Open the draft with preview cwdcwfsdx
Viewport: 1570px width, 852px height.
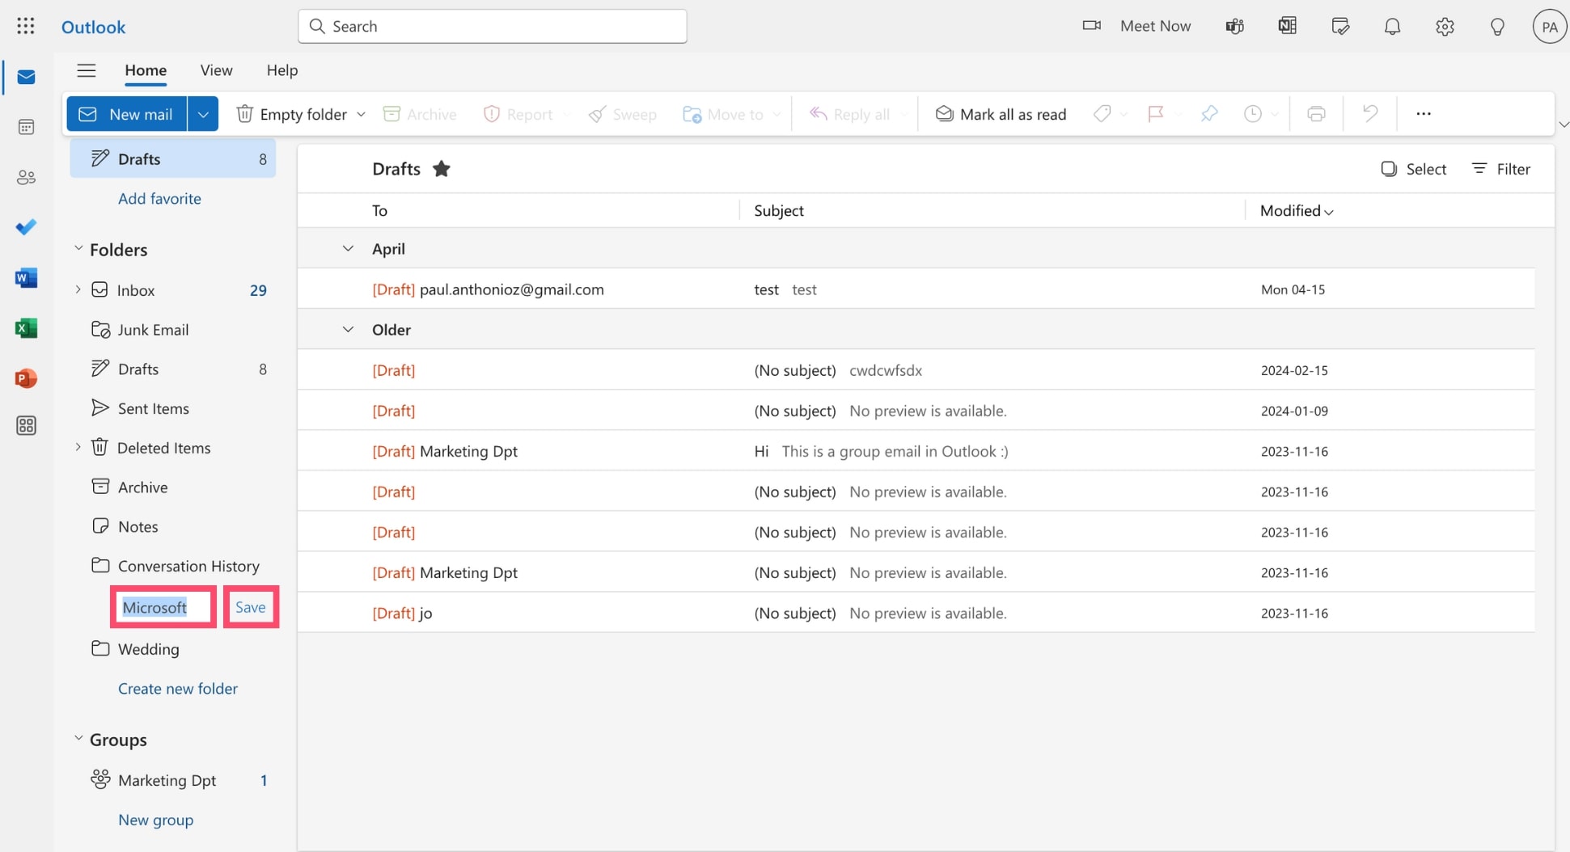[x=916, y=369]
